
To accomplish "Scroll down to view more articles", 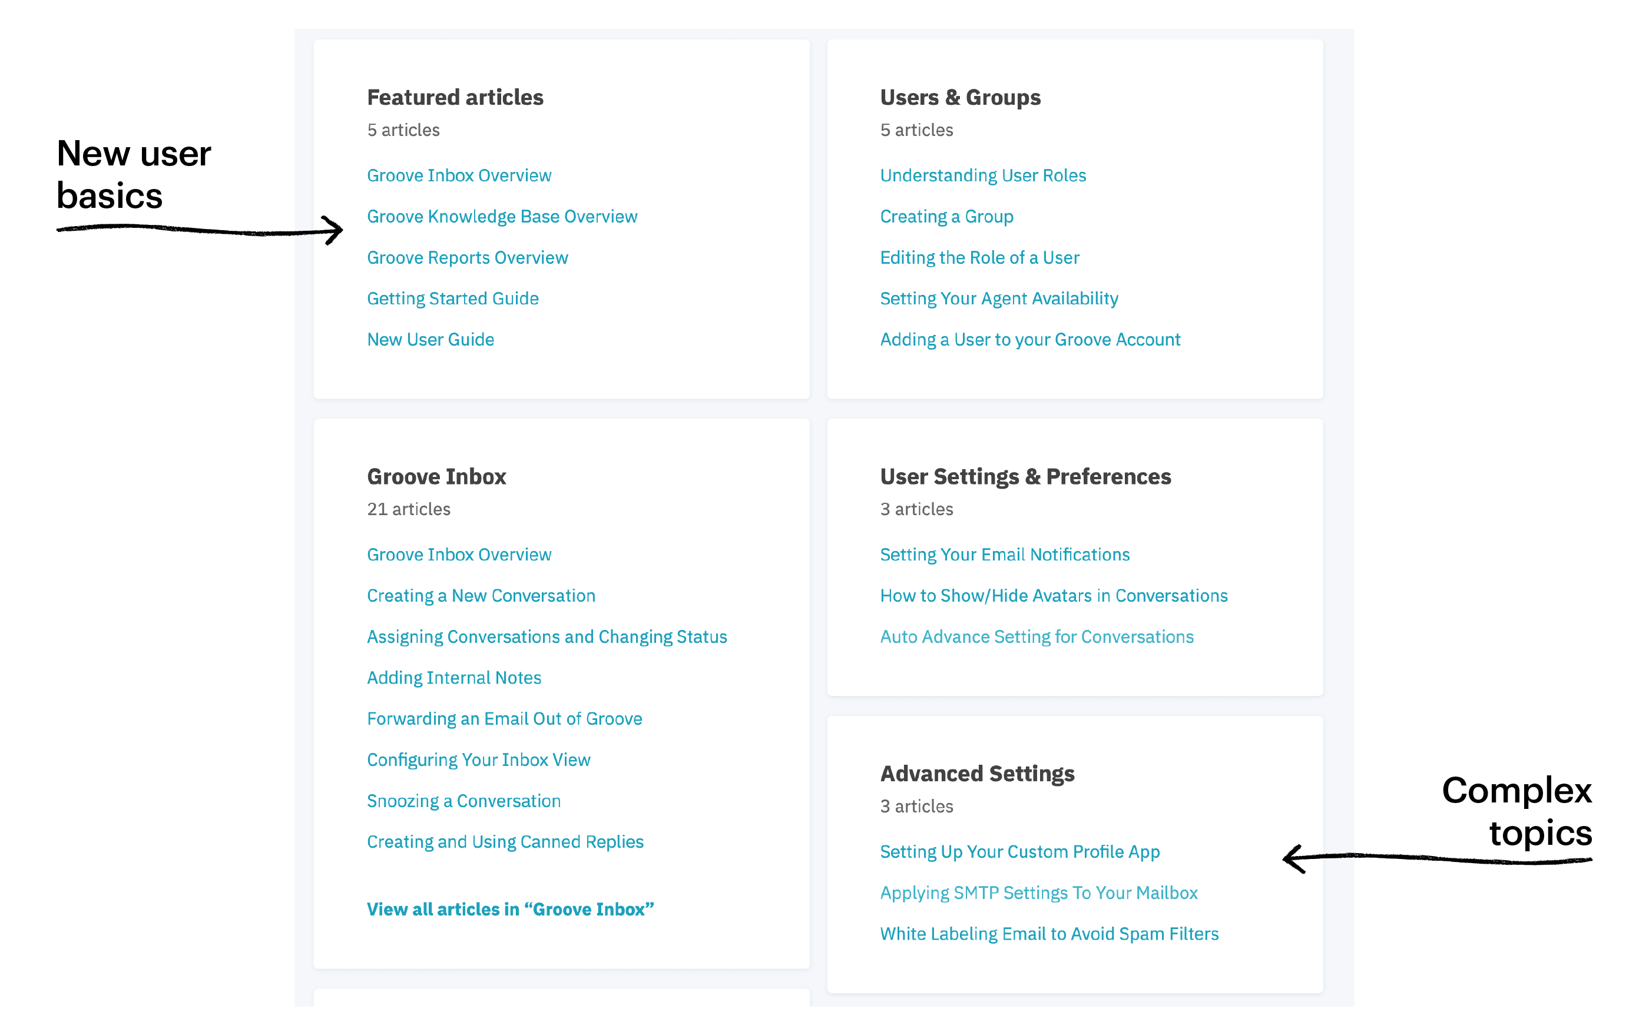I will pyautogui.click(x=511, y=908).
